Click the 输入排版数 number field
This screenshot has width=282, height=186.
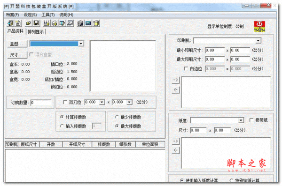click(97, 126)
